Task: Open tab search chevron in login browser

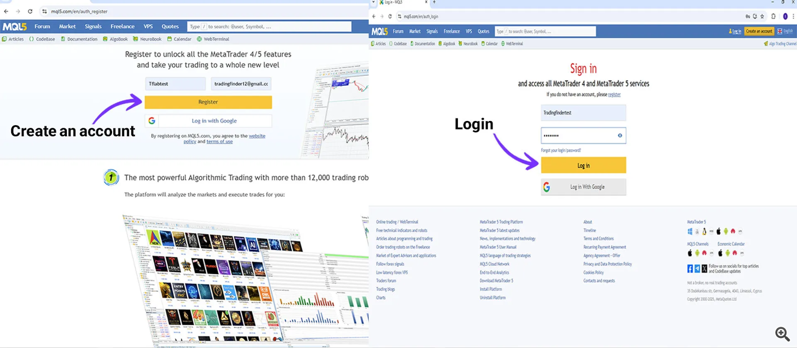Action: [373, 2]
